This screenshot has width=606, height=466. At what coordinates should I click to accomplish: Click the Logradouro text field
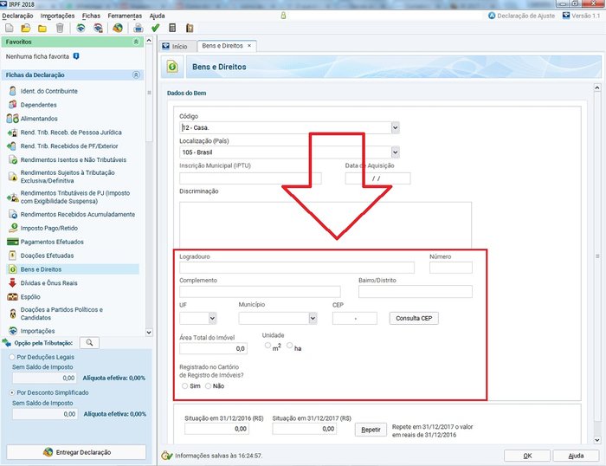[x=296, y=268]
